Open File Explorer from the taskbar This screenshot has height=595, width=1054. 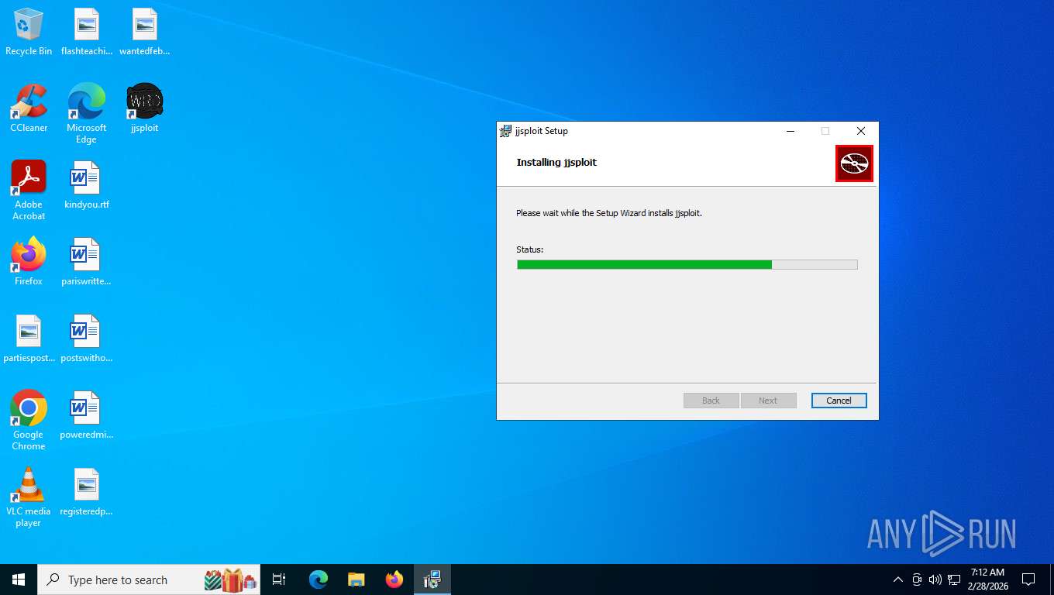point(356,580)
